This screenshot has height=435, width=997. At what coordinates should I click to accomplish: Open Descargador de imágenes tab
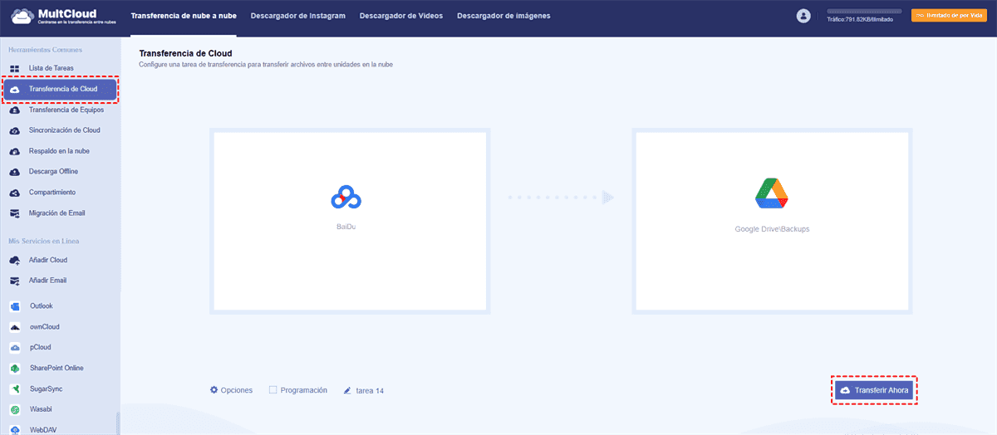[503, 16]
